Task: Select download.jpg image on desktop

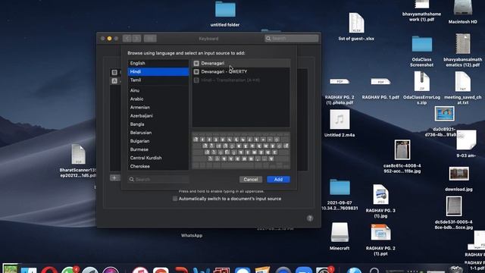Action: [458, 174]
